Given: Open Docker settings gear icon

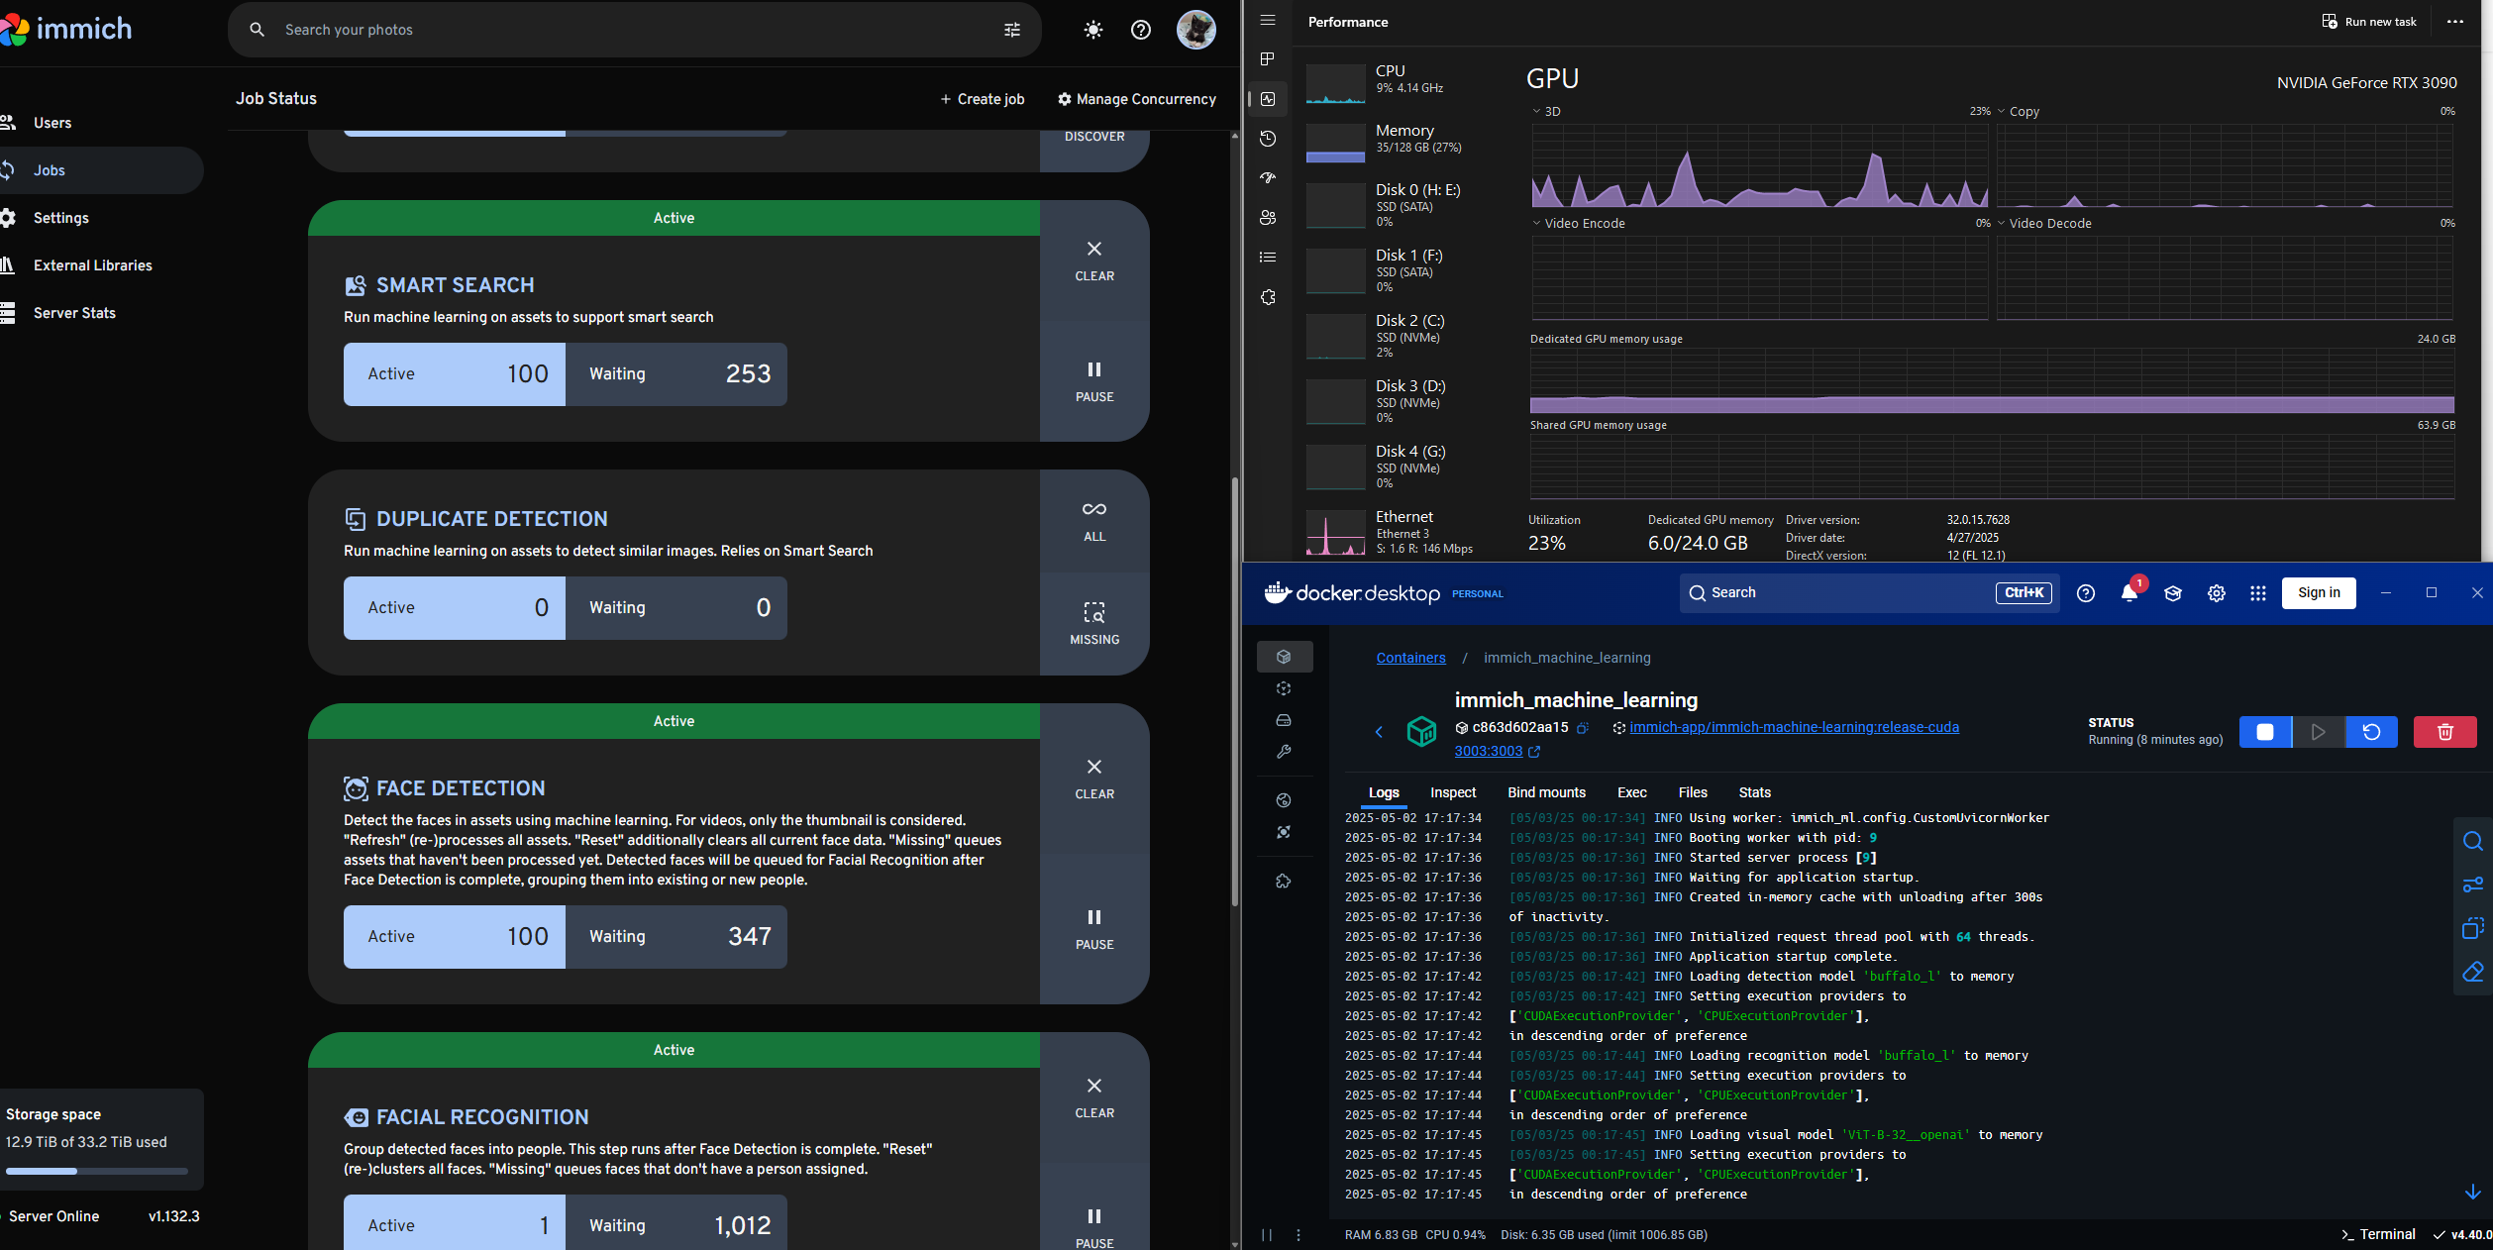Looking at the screenshot, I should click(x=2216, y=592).
